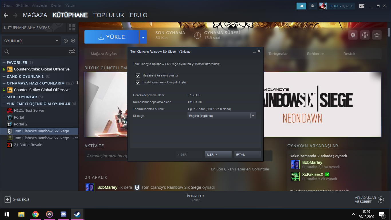The width and height of the screenshot is (391, 220).
Task: Launch Google Chrome from the taskbar
Action: click(x=35, y=214)
